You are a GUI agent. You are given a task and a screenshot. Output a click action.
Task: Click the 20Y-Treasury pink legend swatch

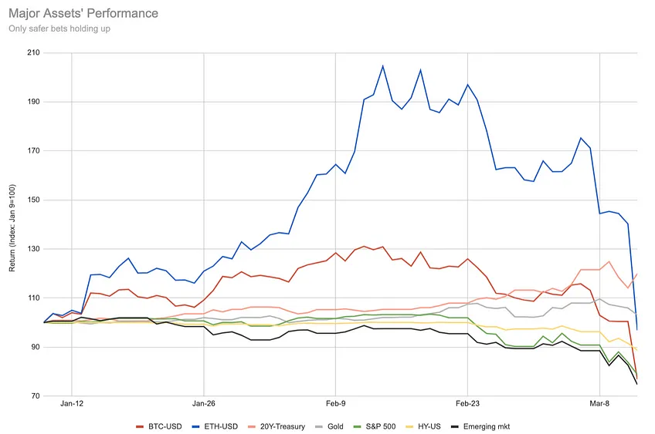click(252, 427)
